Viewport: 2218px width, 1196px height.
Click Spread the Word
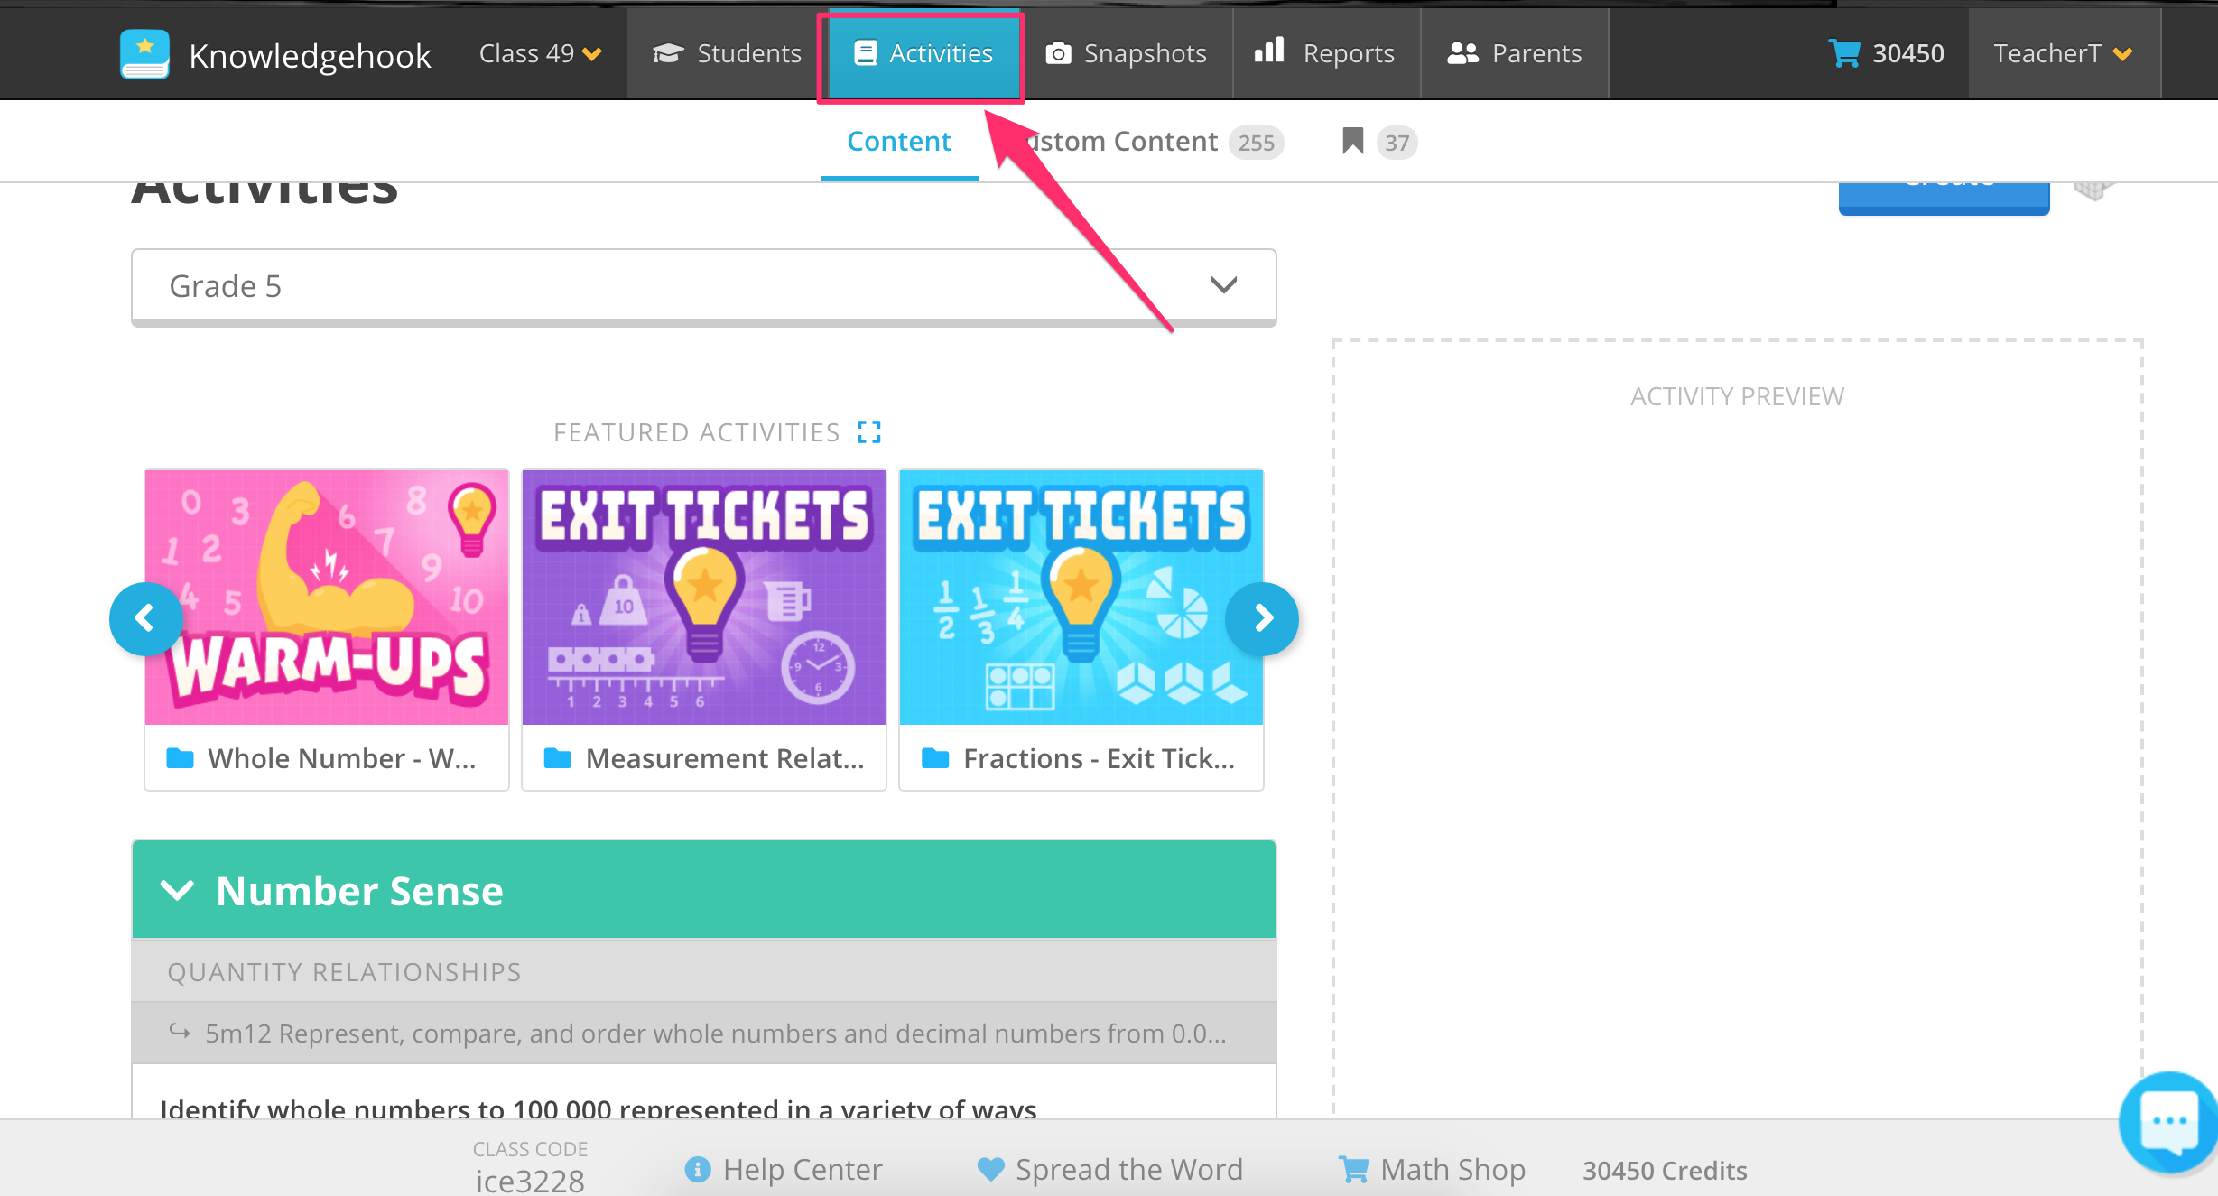[x=1110, y=1169]
